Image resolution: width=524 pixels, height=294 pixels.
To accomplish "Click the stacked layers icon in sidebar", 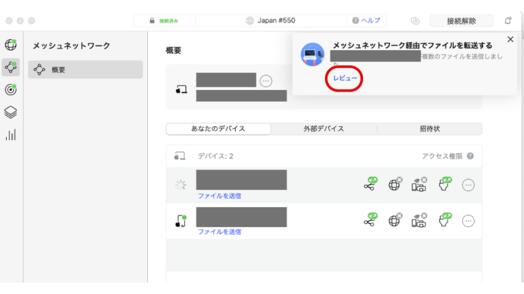I will pos(11,112).
